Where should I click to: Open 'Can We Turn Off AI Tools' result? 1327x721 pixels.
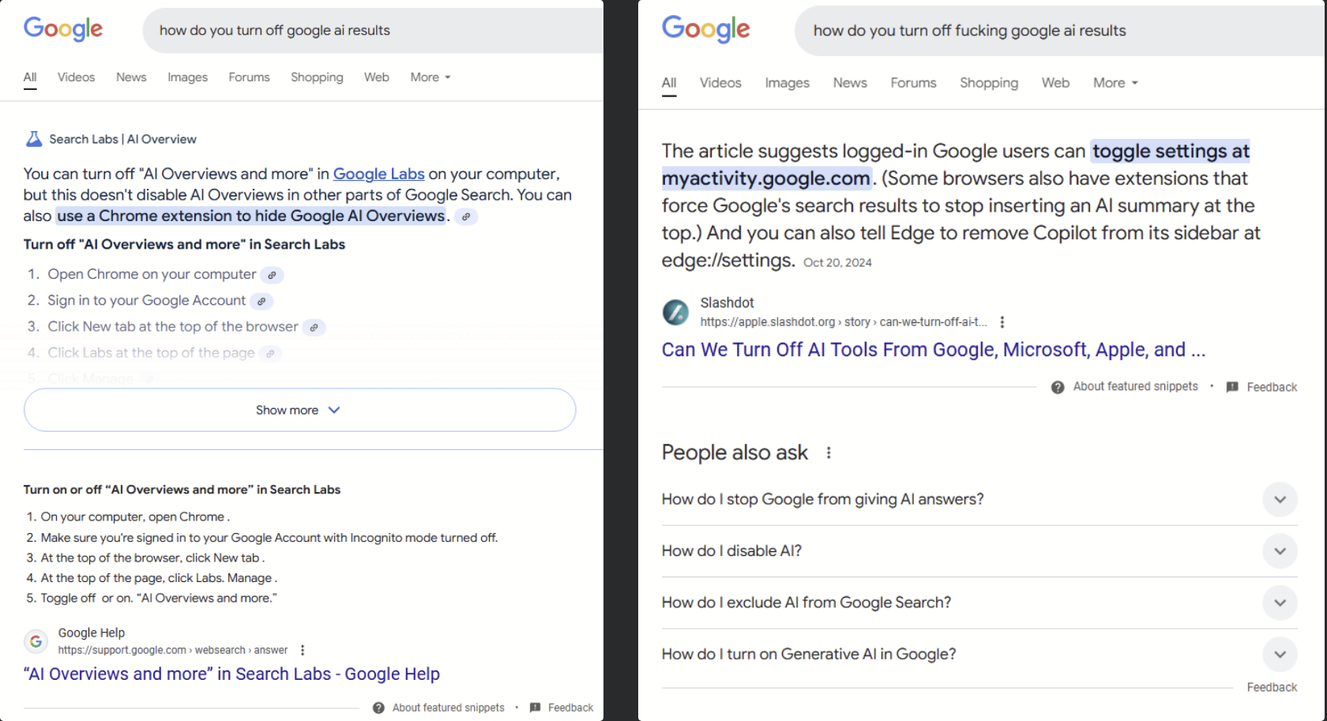[933, 350]
